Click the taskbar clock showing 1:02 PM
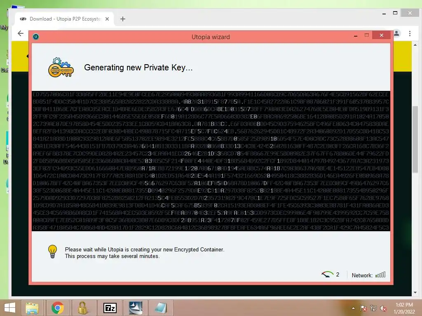The image size is (422, 316). [x=404, y=308]
